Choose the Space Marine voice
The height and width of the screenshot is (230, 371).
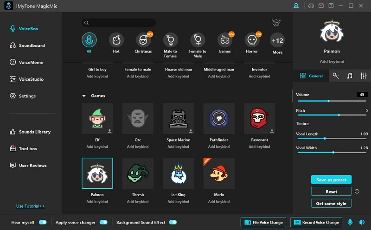point(179,118)
